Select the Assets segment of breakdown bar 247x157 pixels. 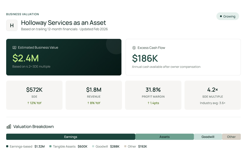[x=164, y=137]
